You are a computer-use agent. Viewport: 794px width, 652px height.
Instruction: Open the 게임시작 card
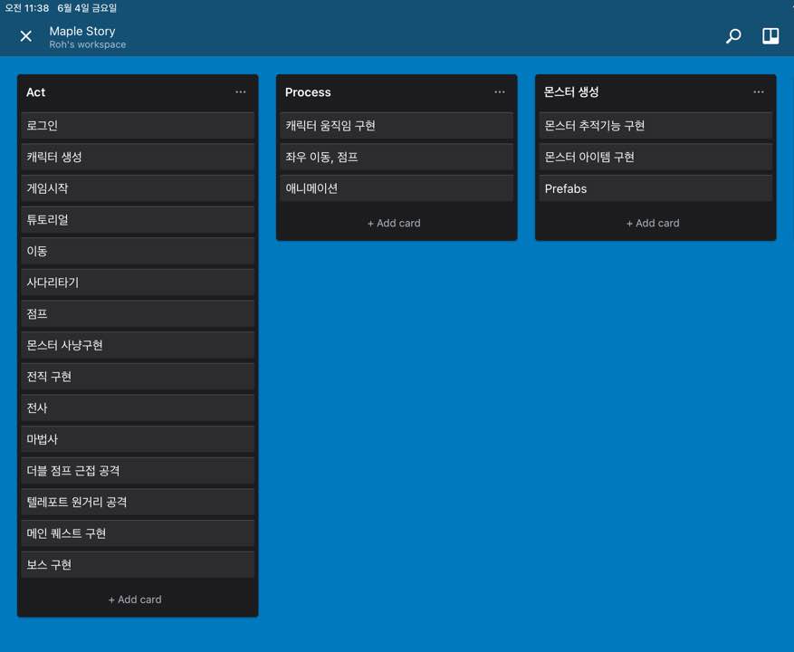click(x=138, y=188)
